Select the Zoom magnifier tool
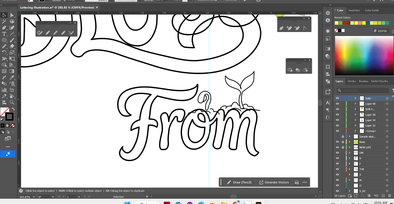This screenshot has width=394, height=204. click(12, 102)
